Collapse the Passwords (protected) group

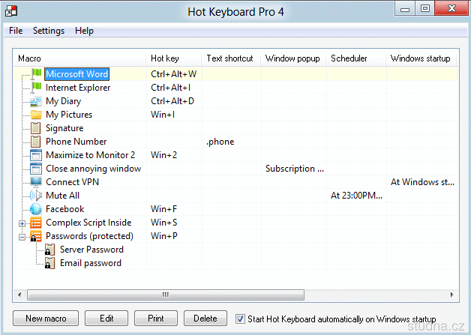click(x=22, y=236)
